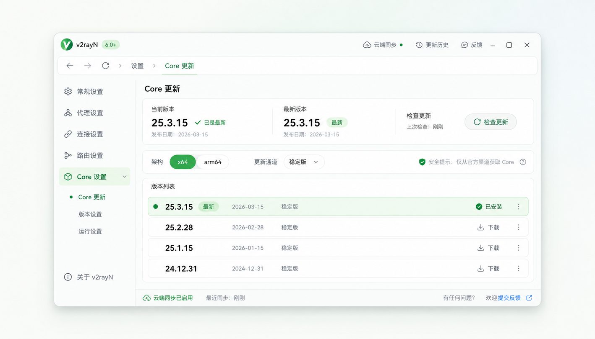This screenshot has height=339, width=595.
Task: Click the 6.0+ version badge
Action: coord(111,45)
